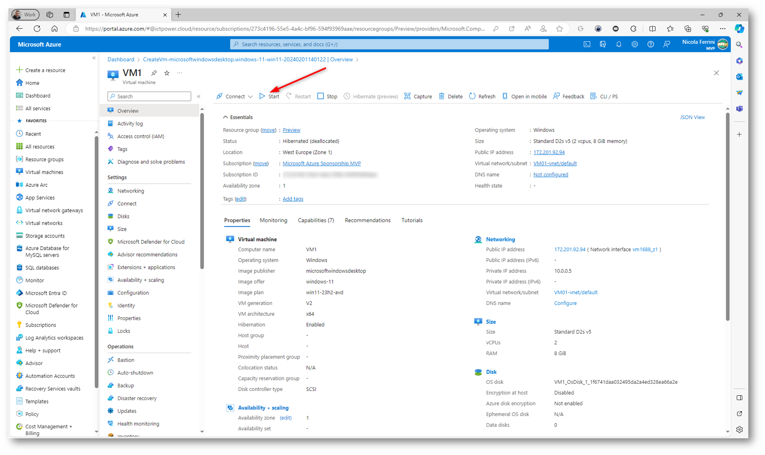Click Open in mobile

click(x=524, y=96)
